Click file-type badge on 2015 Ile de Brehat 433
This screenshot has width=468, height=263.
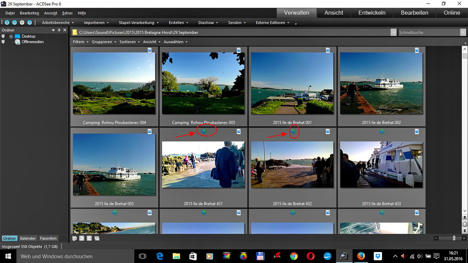pyautogui.click(x=417, y=131)
